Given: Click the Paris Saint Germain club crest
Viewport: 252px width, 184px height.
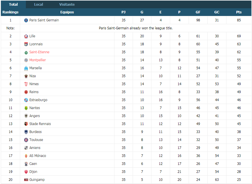Looking at the screenshot, I should click(26, 20).
